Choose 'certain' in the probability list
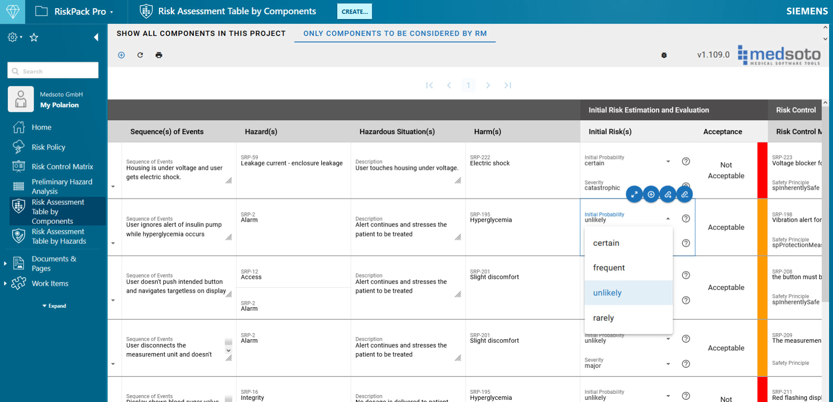833x402 pixels. coord(606,243)
